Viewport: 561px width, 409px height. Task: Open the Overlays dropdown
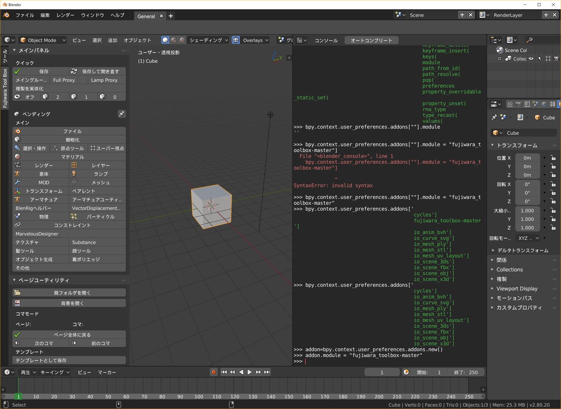(255, 40)
